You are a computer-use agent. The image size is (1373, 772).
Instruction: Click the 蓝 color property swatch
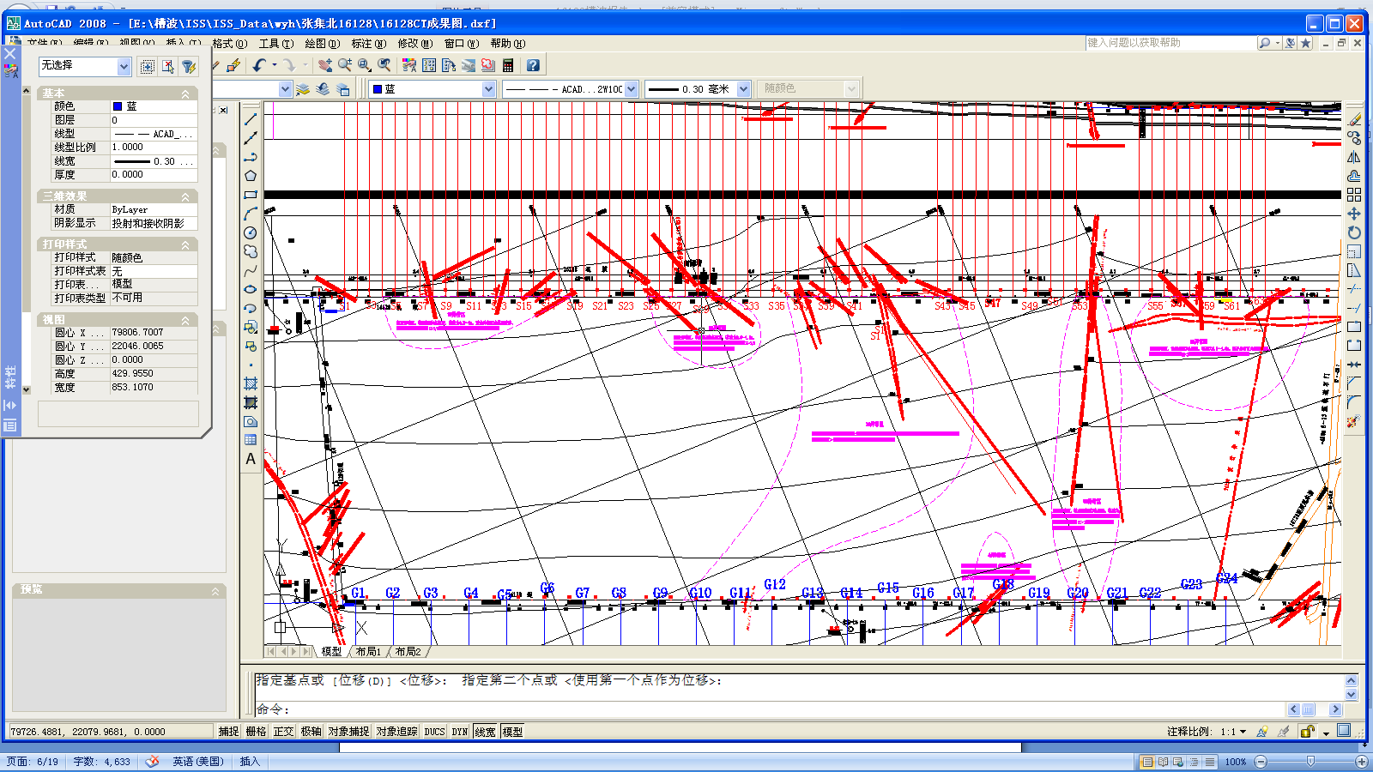[x=118, y=106]
